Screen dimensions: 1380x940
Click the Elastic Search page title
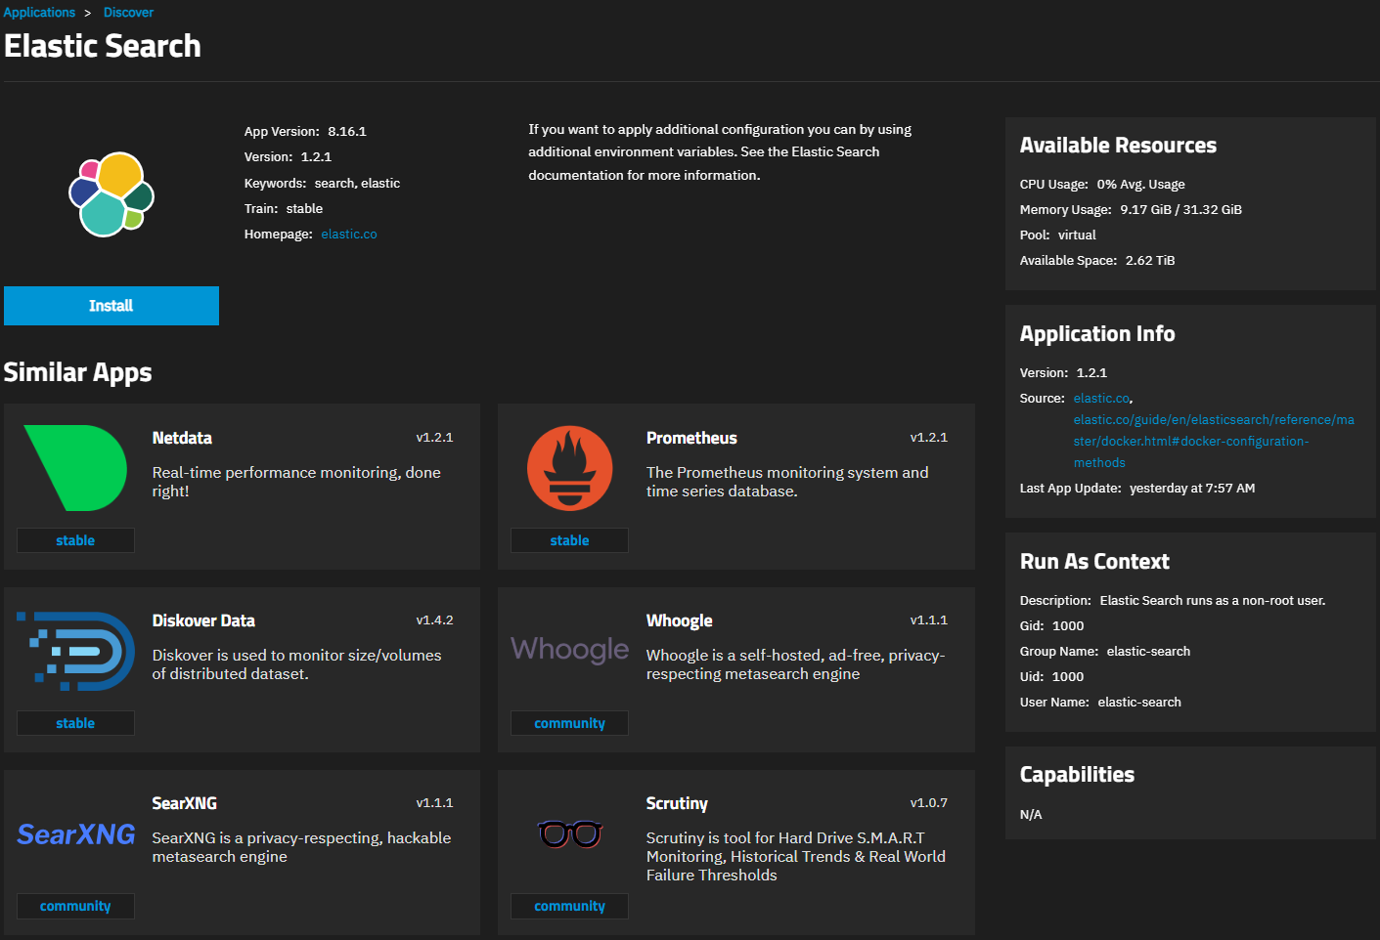(103, 46)
